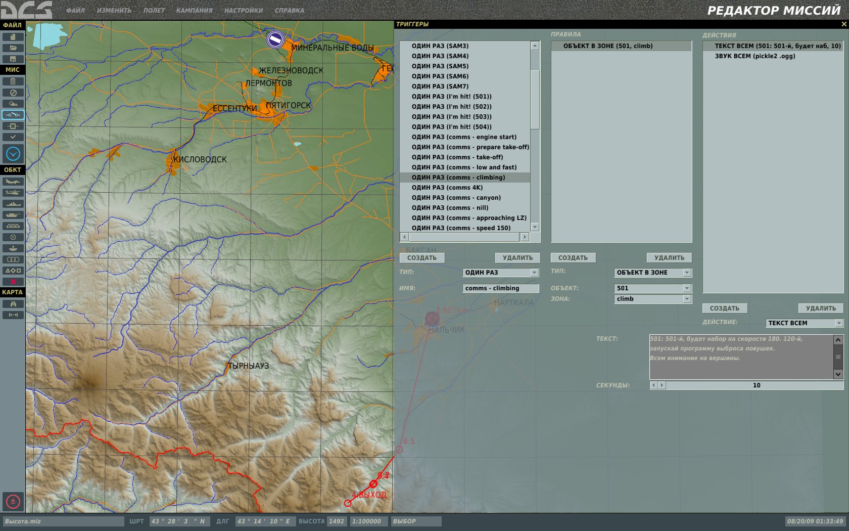Open the ОБЪЕКТ dropdown showing 501
This screenshot has width=849, height=531.
tap(652, 288)
